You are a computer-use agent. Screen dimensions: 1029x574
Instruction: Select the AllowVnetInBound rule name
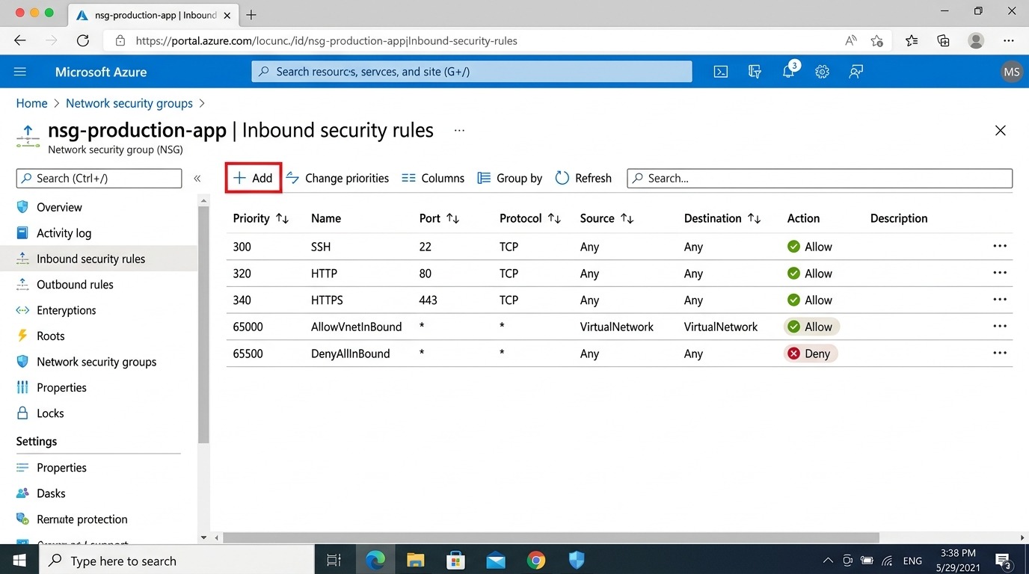356,327
